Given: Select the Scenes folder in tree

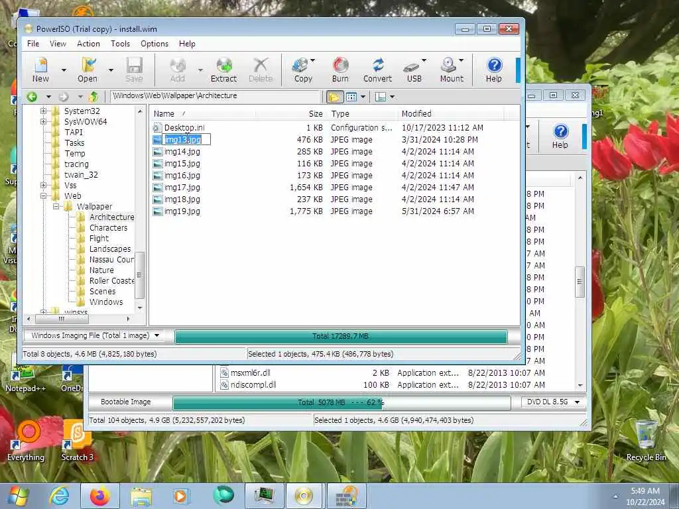Looking at the screenshot, I should tap(102, 292).
